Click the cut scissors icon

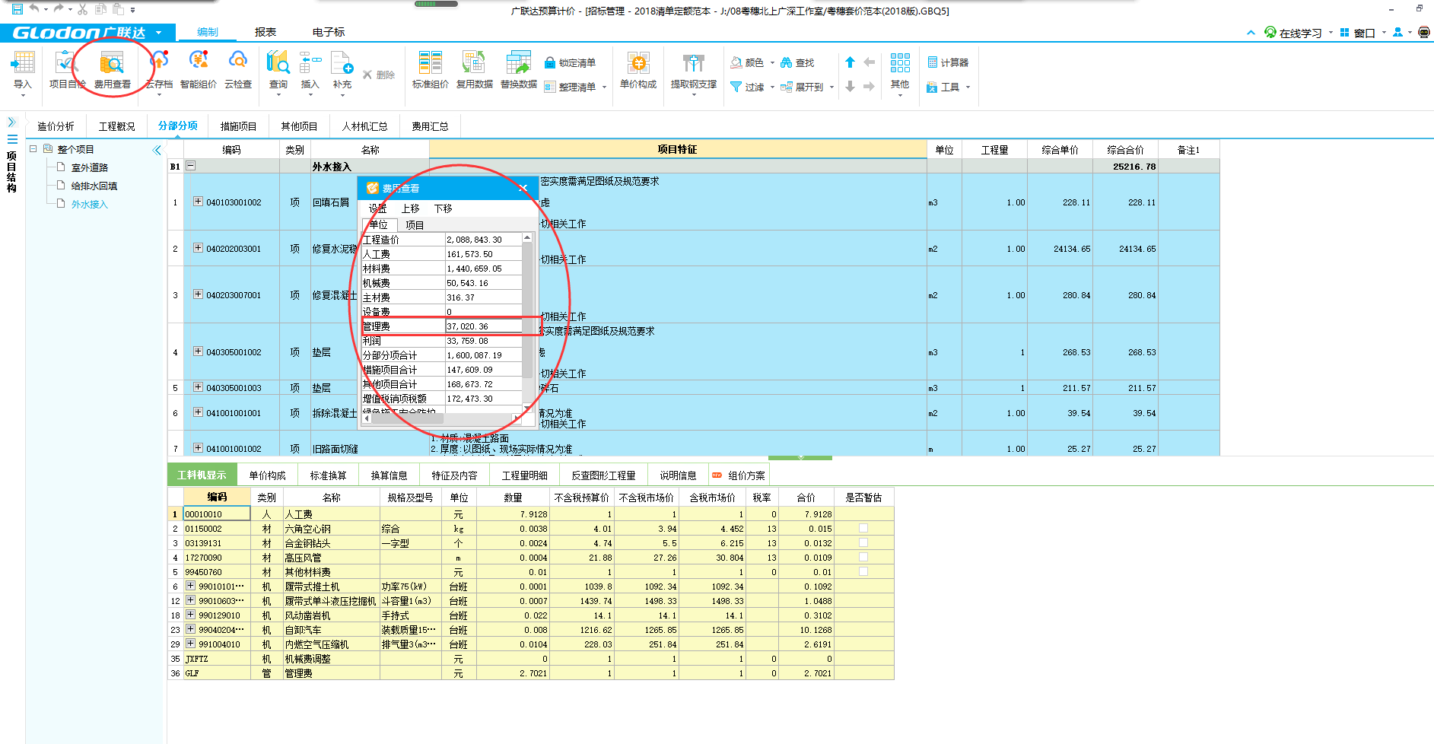(x=82, y=9)
